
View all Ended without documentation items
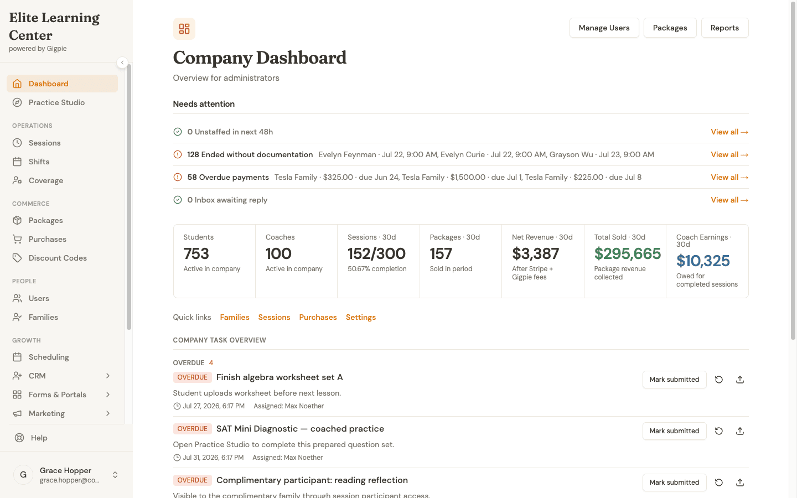point(729,154)
